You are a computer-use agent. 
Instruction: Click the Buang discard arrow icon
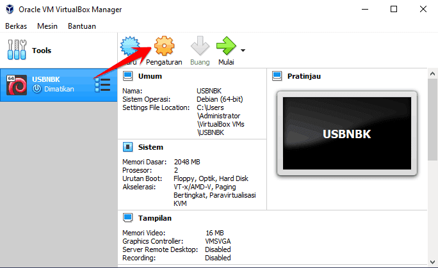(x=200, y=46)
